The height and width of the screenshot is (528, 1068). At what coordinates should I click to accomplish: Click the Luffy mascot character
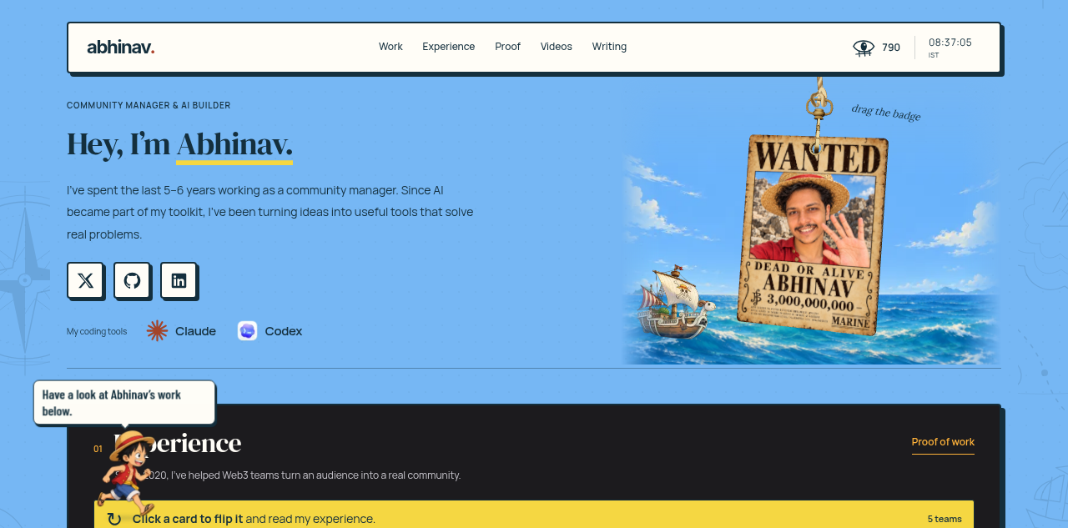click(x=127, y=473)
